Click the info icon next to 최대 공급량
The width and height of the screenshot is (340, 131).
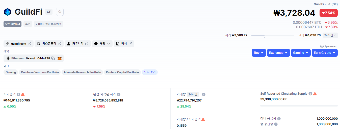point(279,119)
